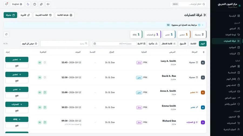Click فتح open button for Anna A. Smith
This screenshot has width=243, height=136.
(17, 96)
